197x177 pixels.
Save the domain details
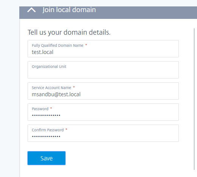click(47, 158)
